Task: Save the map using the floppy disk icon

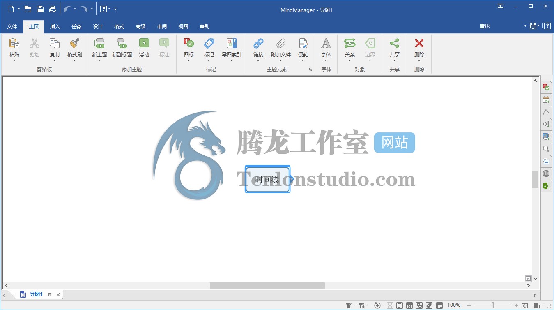Action: click(x=40, y=9)
